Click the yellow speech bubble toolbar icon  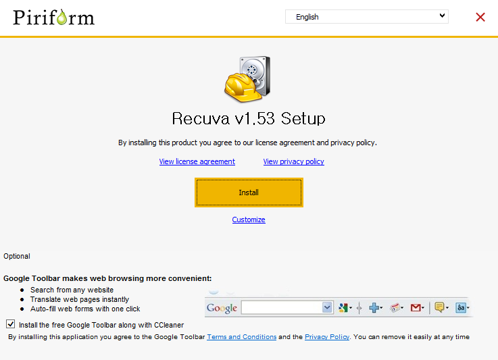pyautogui.click(x=439, y=307)
